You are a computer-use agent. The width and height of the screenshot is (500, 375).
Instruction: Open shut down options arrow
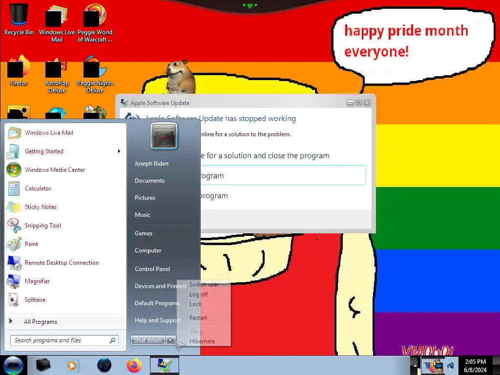pyautogui.click(x=170, y=340)
